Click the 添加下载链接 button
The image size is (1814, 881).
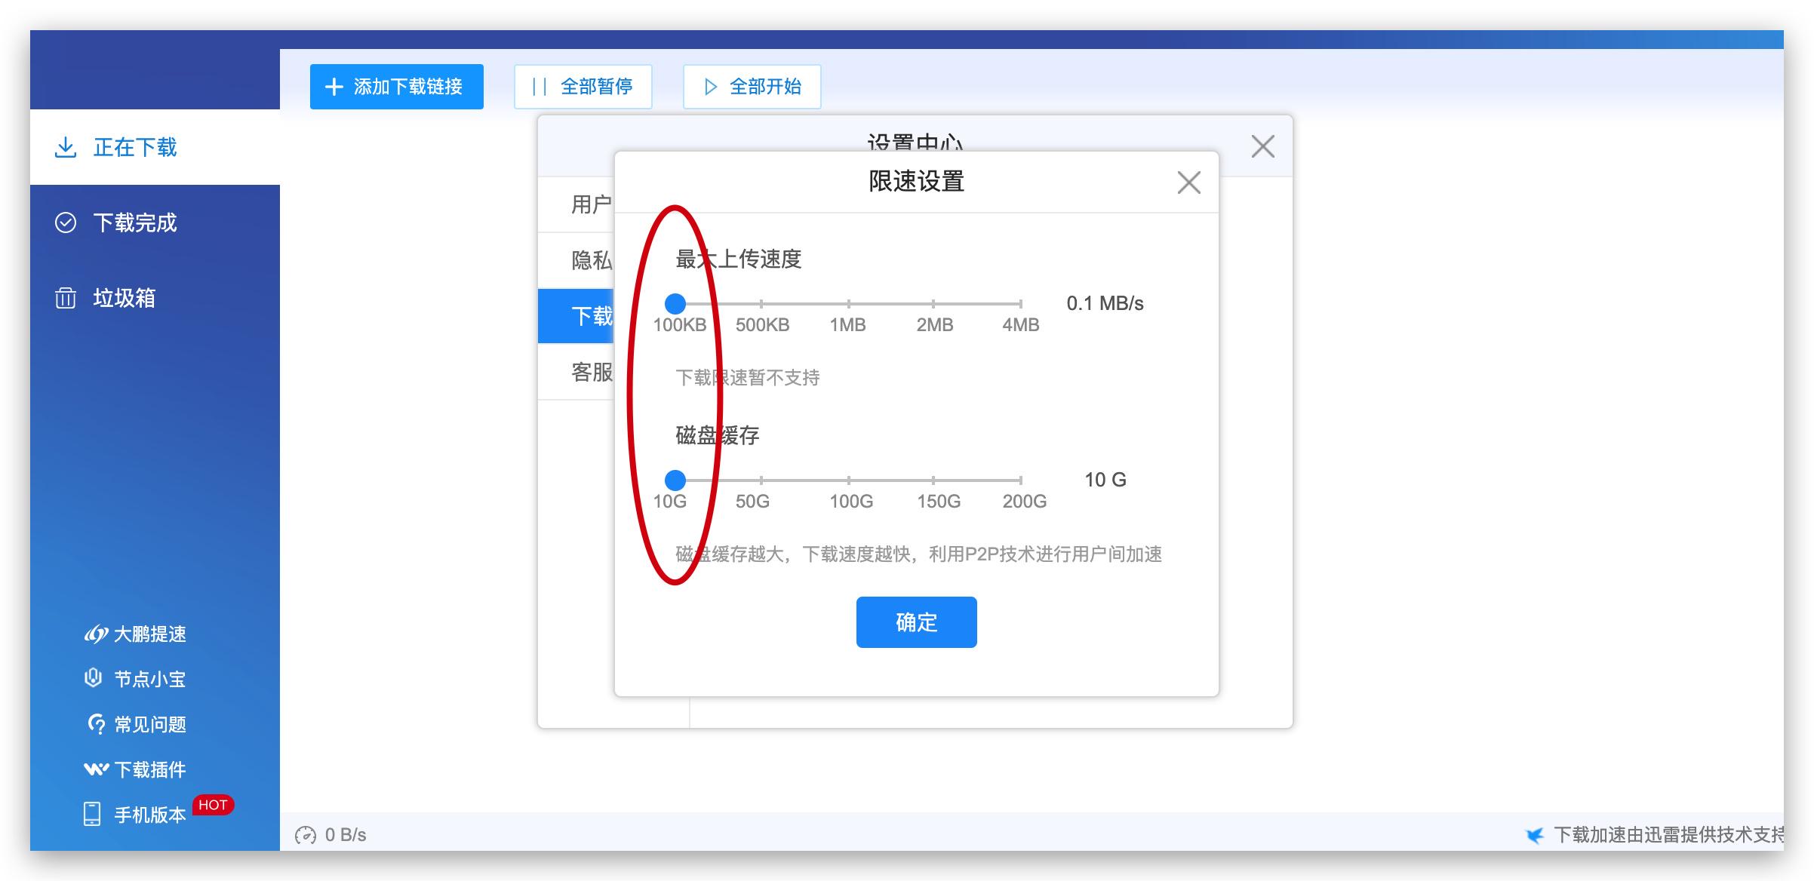click(x=396, y=86)
